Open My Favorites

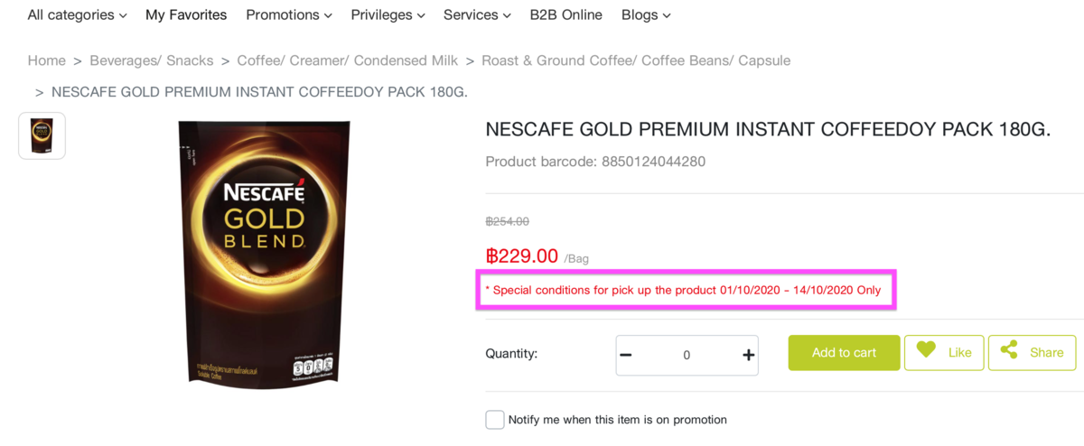click(186, 15)
